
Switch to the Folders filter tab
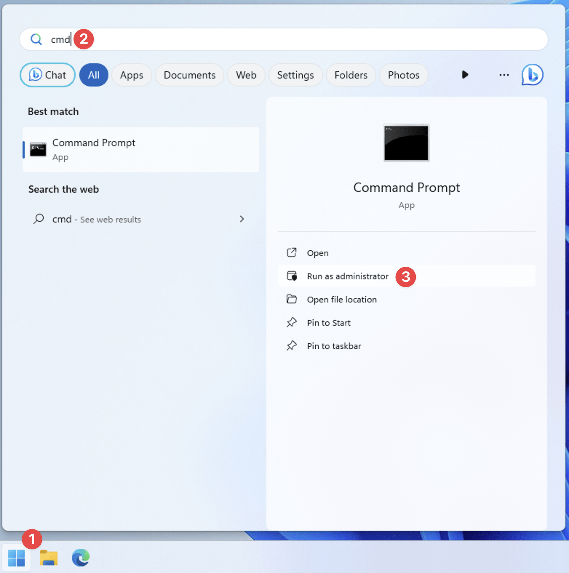[x=351, y=75]
